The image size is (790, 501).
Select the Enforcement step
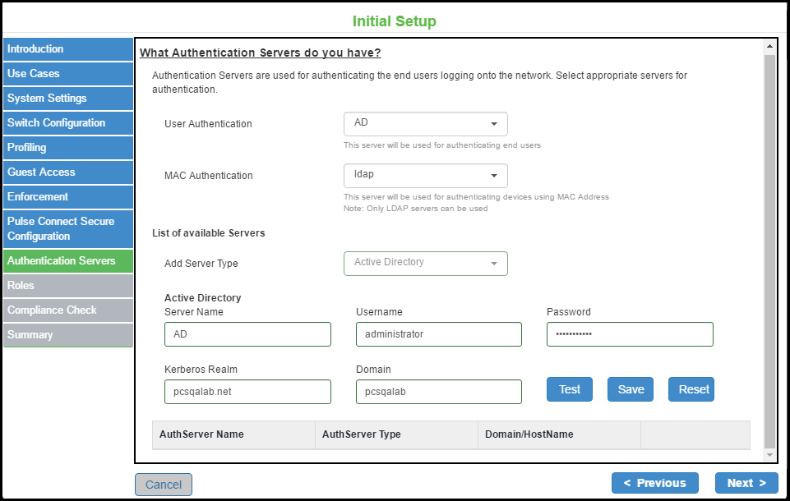[67, 197]
